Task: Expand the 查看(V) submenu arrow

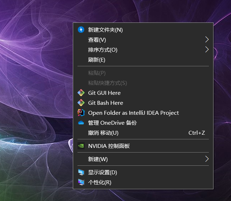Action: (207, 40)
